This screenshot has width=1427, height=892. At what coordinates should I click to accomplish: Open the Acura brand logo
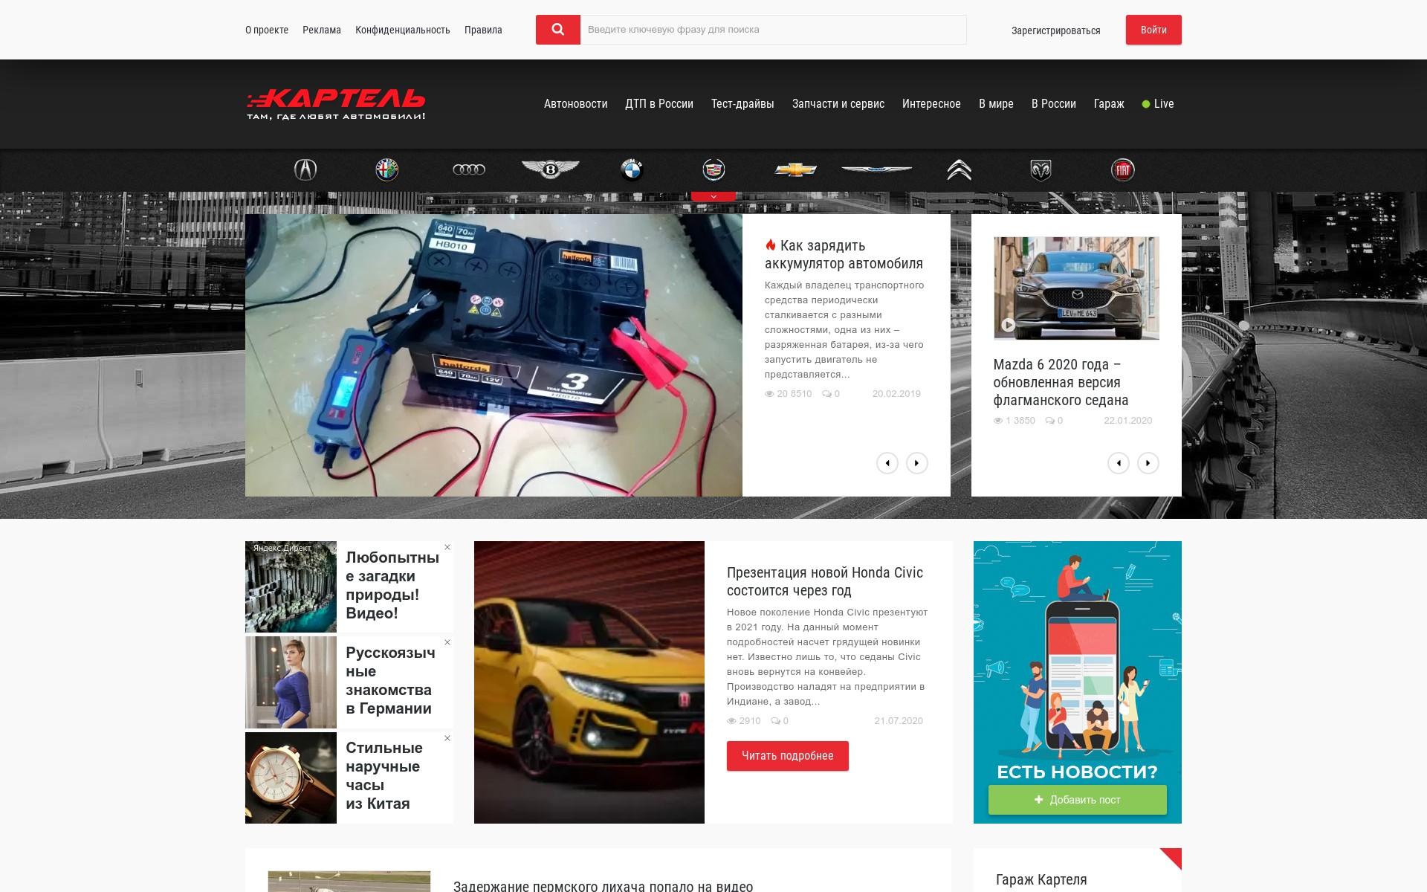point(305,170)
